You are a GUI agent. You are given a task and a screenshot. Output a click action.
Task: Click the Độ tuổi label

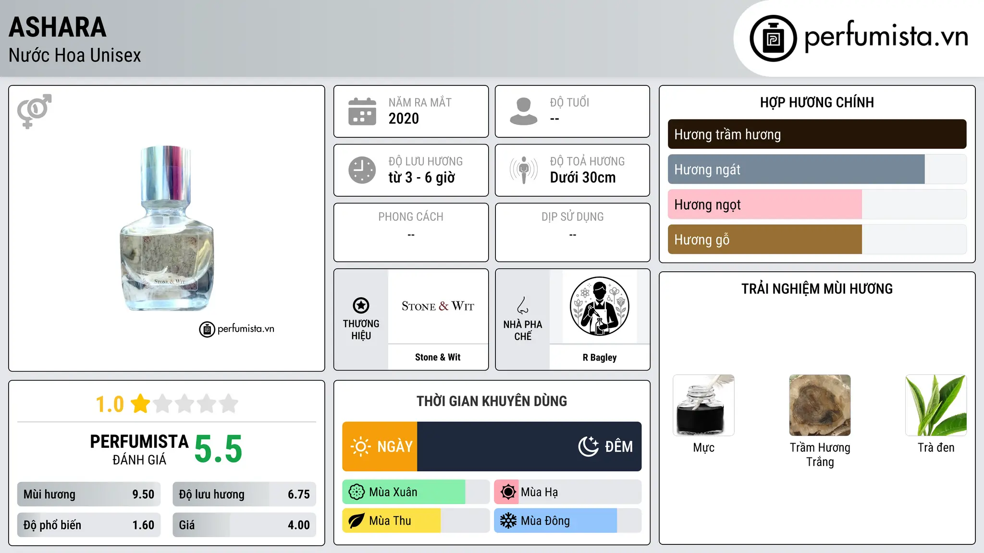(x=569, y=102)
